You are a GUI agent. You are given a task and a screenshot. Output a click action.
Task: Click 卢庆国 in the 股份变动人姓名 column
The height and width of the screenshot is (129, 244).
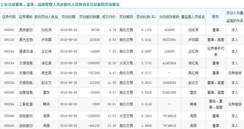click(x=46, y=40)
